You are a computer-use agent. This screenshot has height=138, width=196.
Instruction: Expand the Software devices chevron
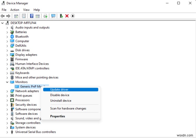[7, 114]
